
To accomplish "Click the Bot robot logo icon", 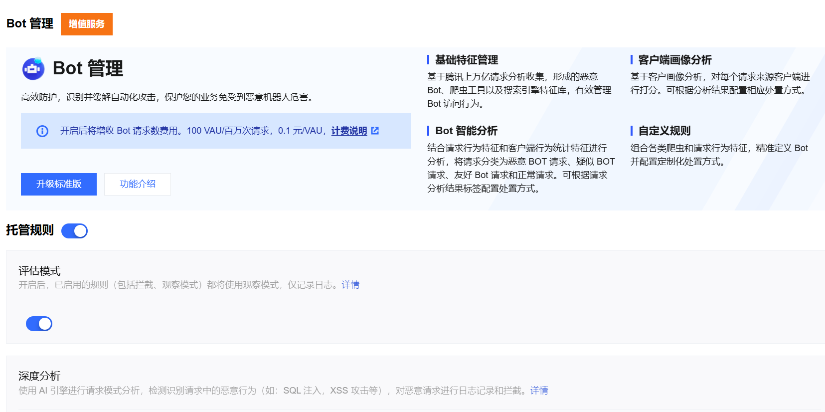I will [x=33, y=69].
